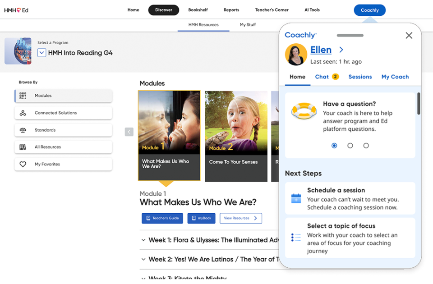Open the Select a Program dropdown
Image resolution: width=433 pixels, height=284 pixels.
tap(41, 53)
